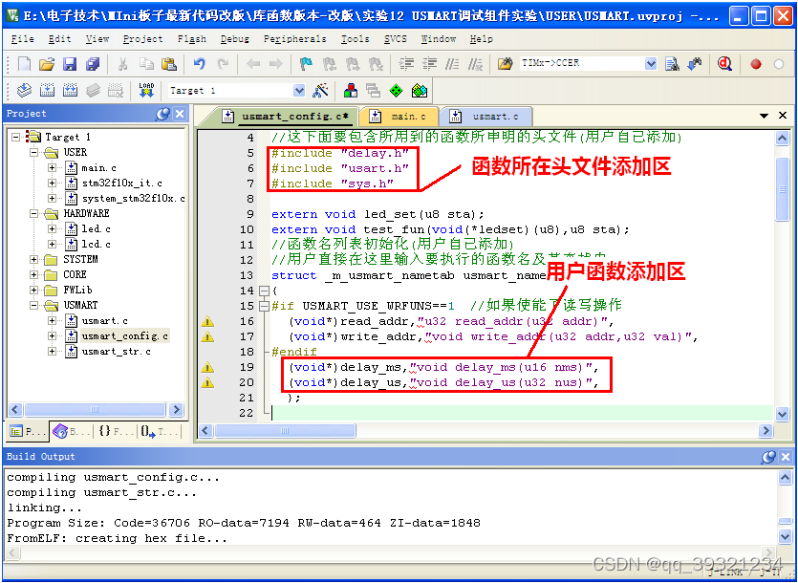This screenshot has width=798, height=583.
Task: Comment out selection using toolbar icon
Action: click(452, 64)
